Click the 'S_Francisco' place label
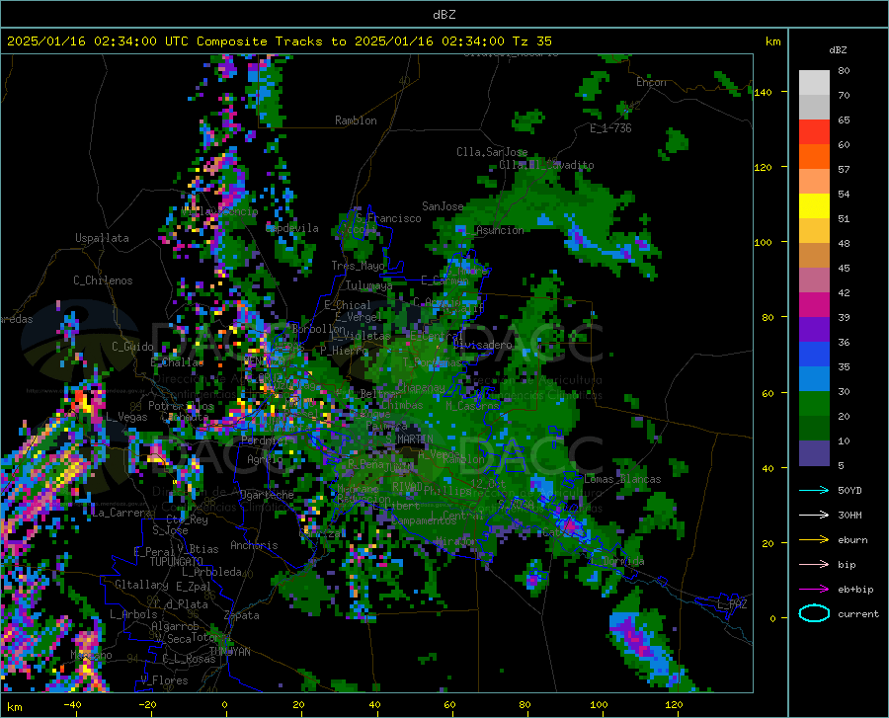Image resolution: width=889 pixels, height=718 pixels. (388, 218)
